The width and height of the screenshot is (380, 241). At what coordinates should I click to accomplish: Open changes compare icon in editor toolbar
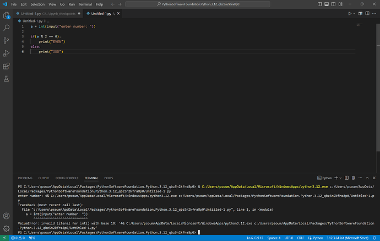coord(360,13)
